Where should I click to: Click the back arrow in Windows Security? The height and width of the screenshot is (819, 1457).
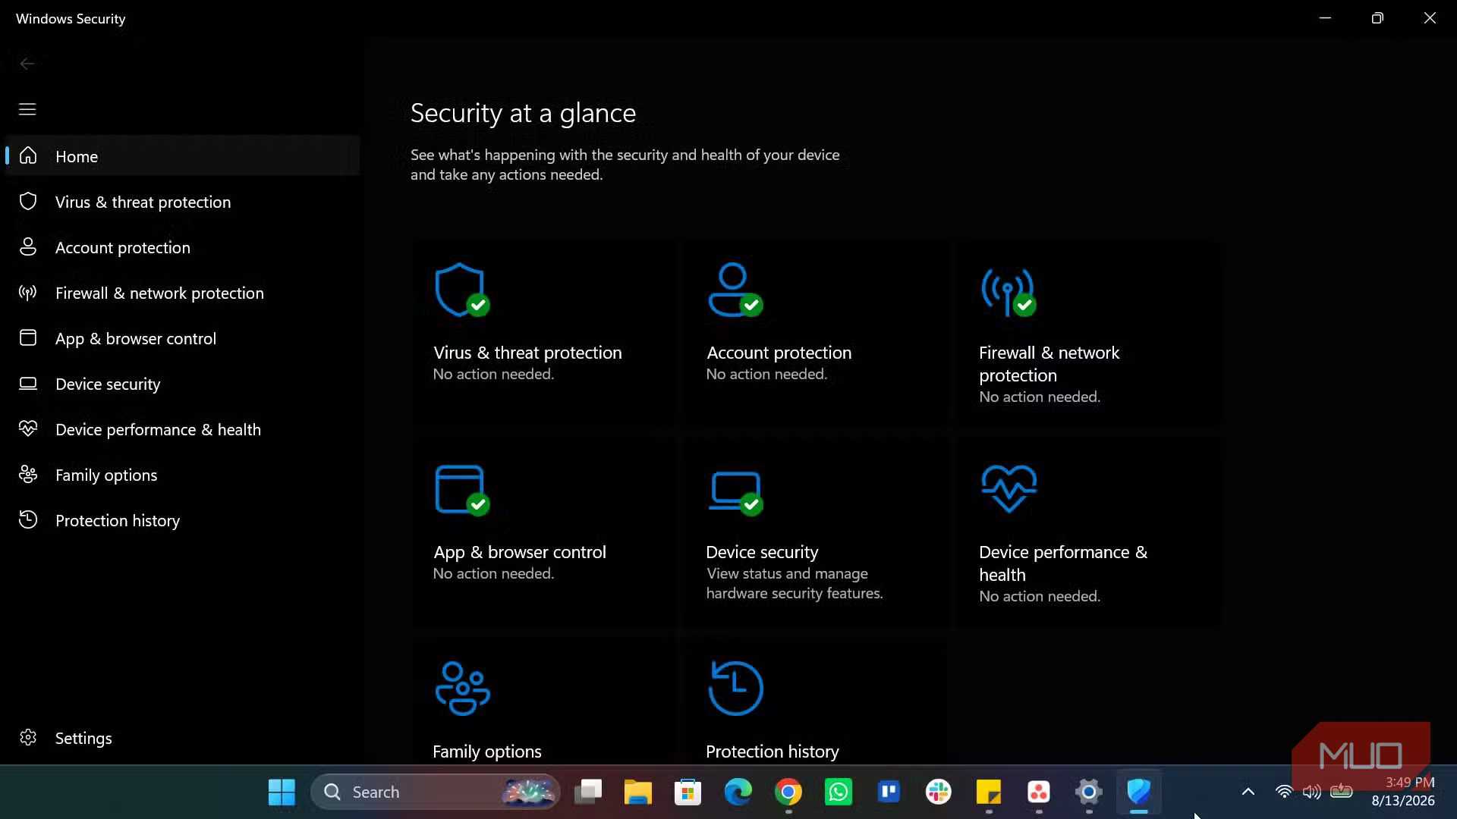(27, 64)
